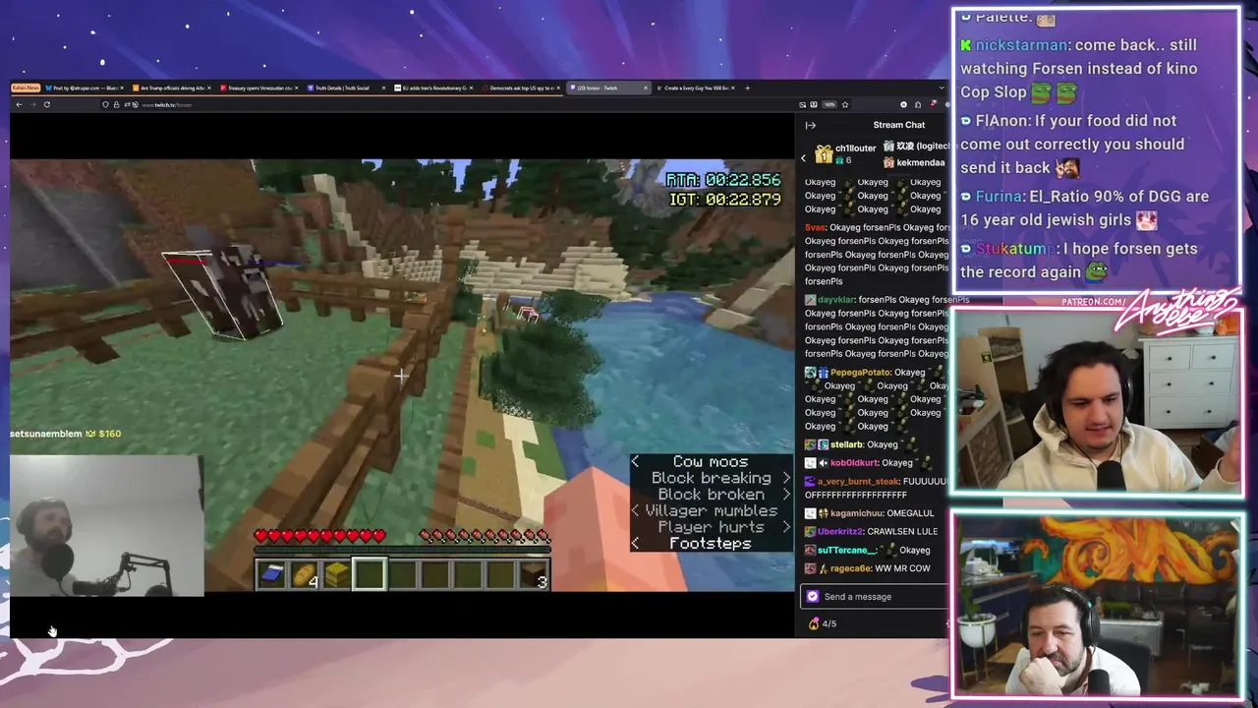
Task: Click the health hearts bar
Action: tap(319, 536)
